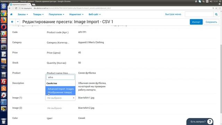Open Slack from the dock

[x=4, y=34]
